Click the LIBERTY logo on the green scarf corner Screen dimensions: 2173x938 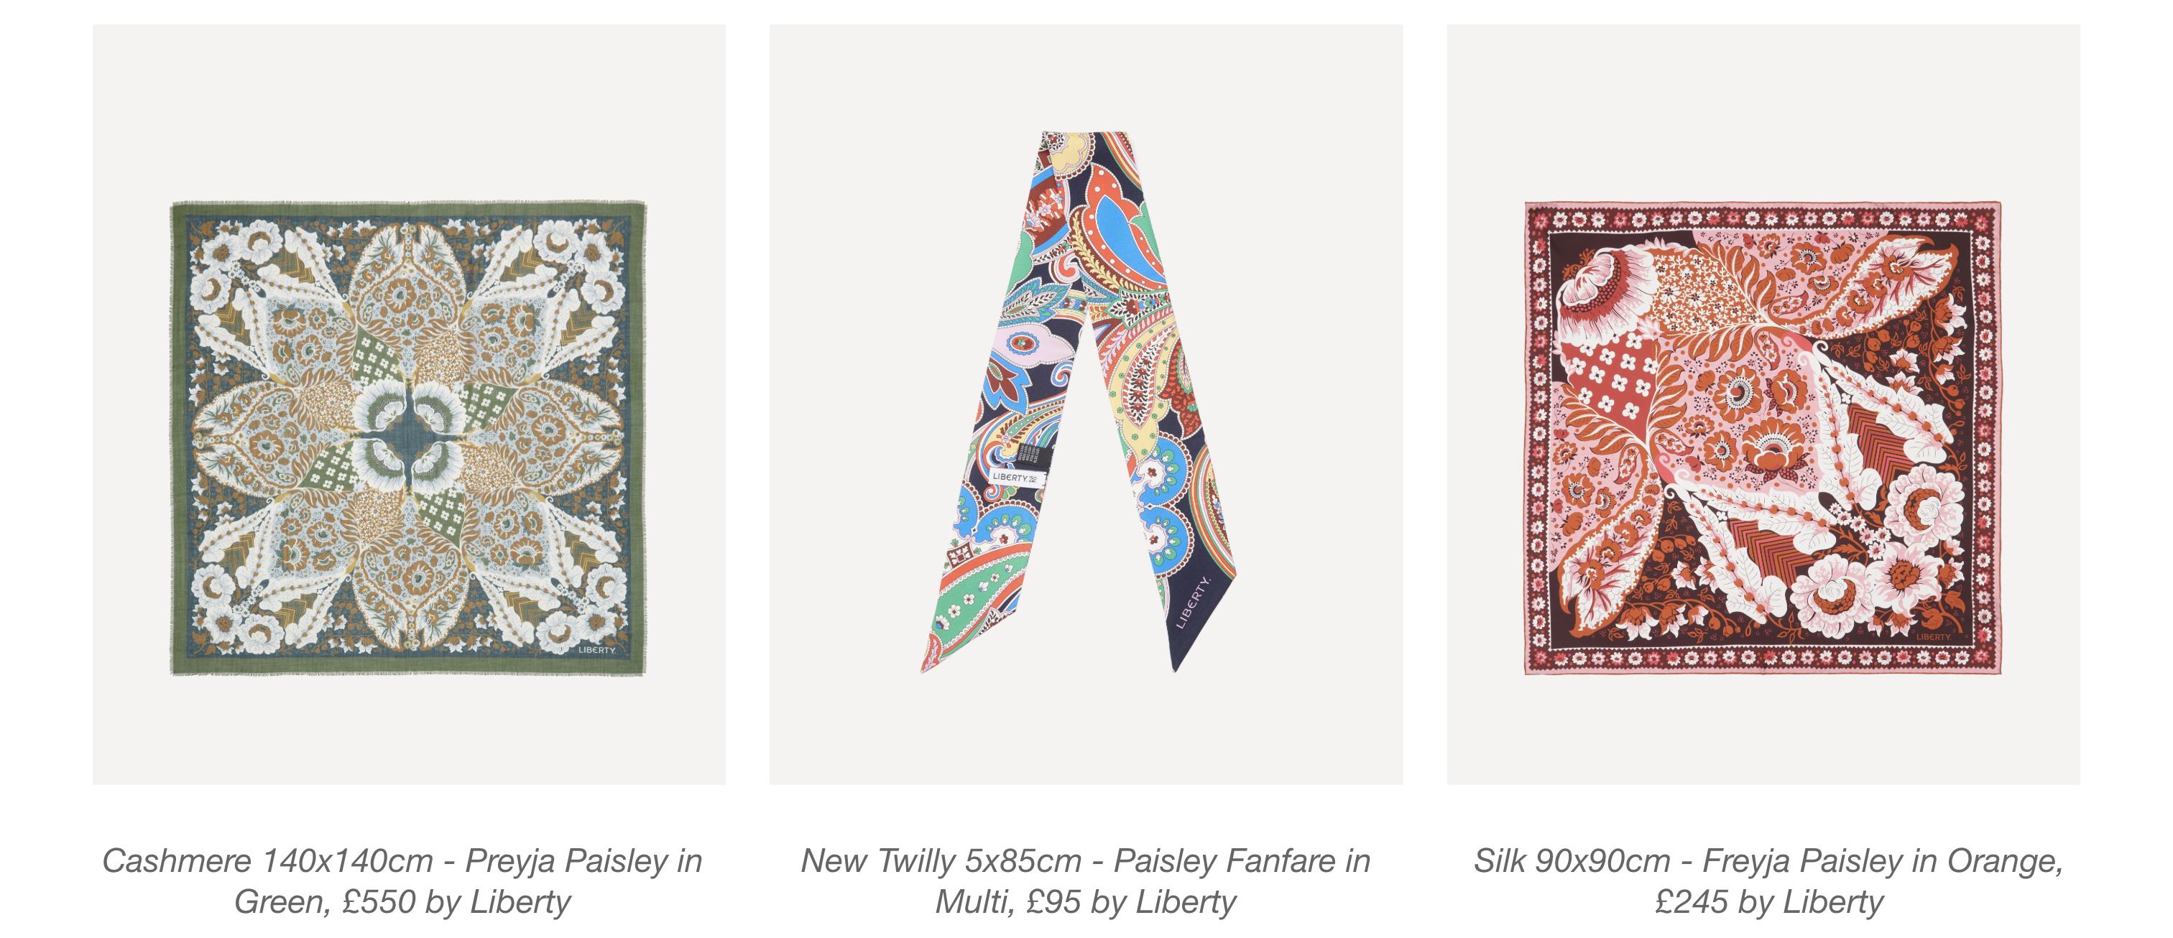click(597, 650)
